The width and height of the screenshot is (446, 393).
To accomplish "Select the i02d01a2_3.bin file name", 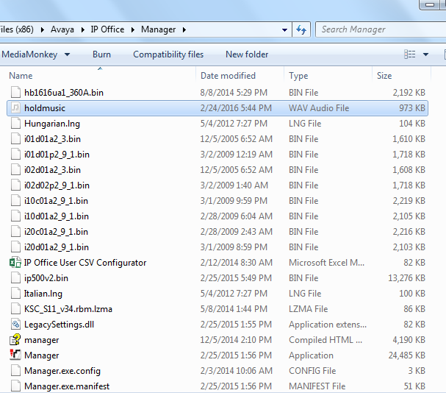I will (52, 170).
